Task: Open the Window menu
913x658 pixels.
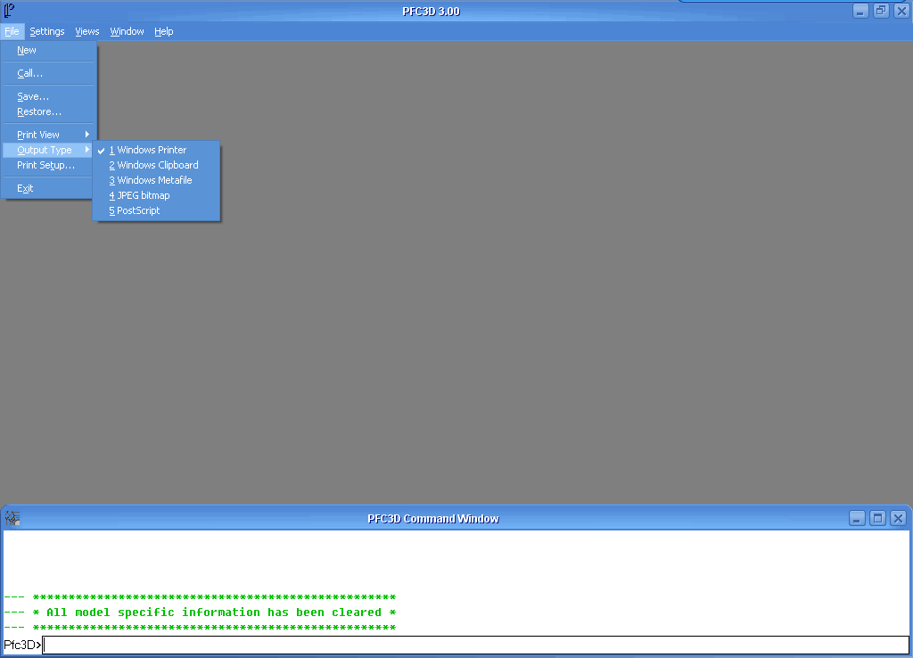Action: pyautogui.click(x=127, y=31)
